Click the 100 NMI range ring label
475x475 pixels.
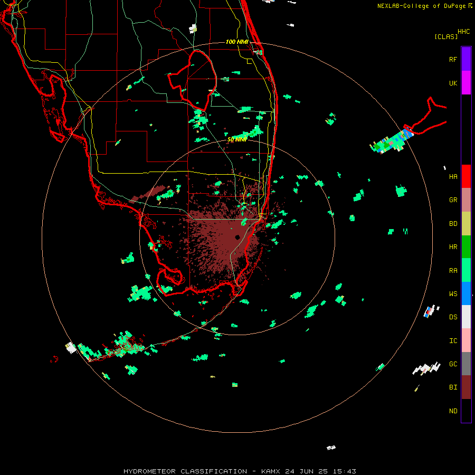(x=237, y=42)
